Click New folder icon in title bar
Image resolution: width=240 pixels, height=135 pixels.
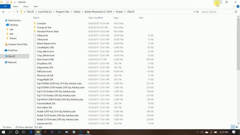(x=11, y=2)
